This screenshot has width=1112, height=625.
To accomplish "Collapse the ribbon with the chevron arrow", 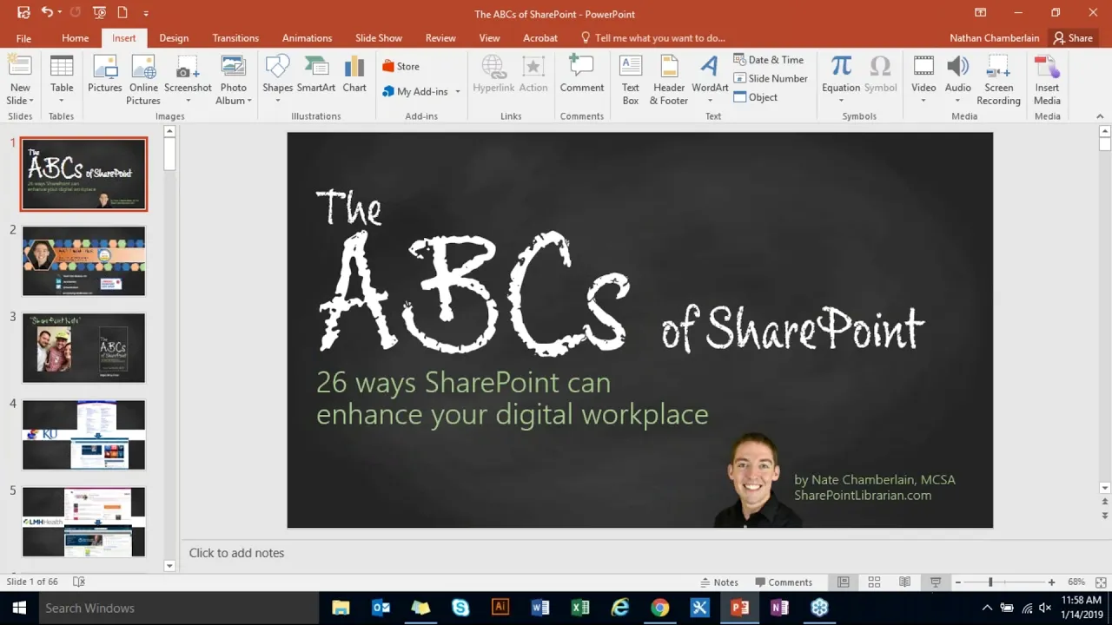I will click(1101, 115).
